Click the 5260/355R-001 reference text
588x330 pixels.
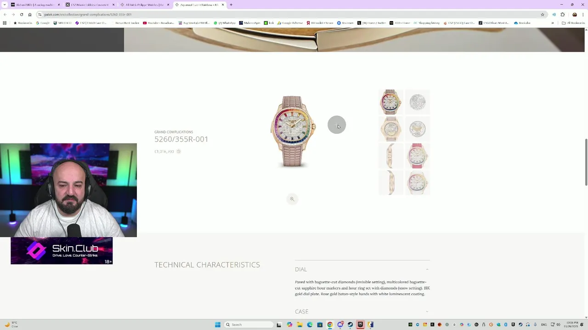pos(181,139)
